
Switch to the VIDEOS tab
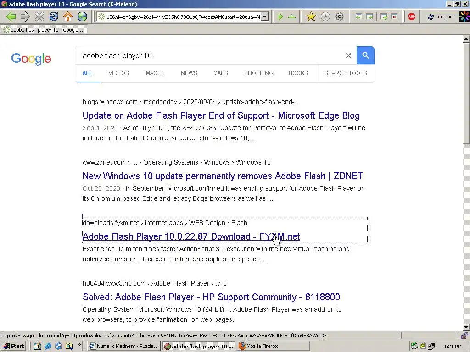tap(119, 73)
